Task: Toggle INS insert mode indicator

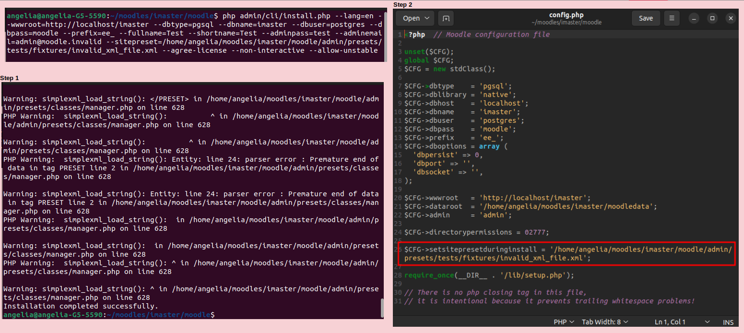Action: (728, 322)
